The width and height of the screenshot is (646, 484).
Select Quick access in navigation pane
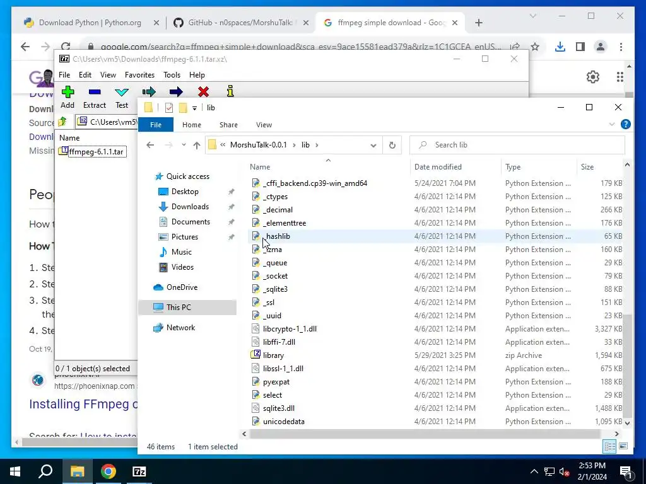pyautogui.click(x=187, y=176)
